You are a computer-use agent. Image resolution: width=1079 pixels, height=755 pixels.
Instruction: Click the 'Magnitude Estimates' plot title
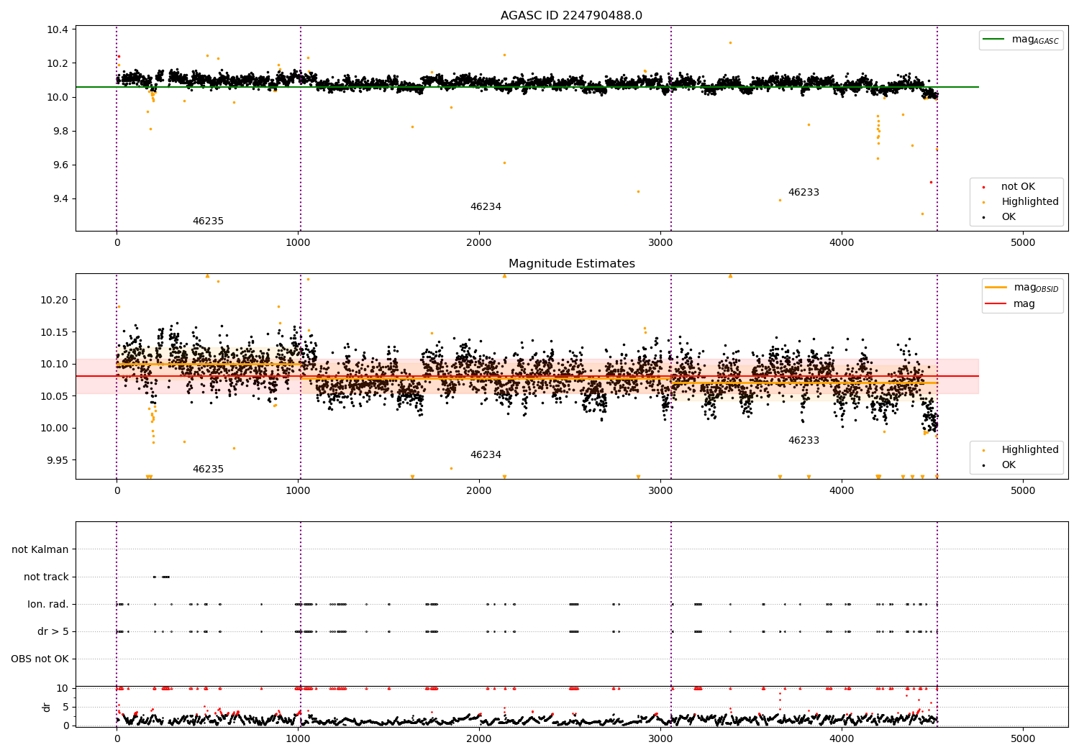coord(571,264)
